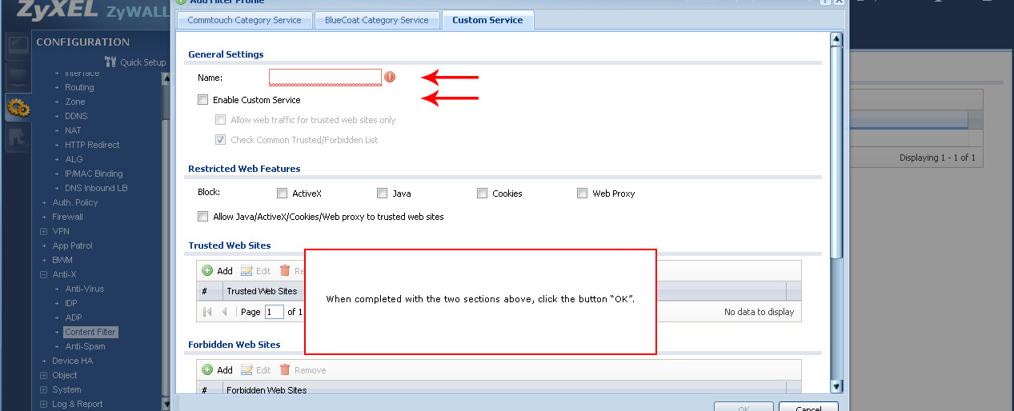Viewport: 1014px width, 411px height.
Task: Open HTTP Redirect page
Action: click(x=92, y=145)
